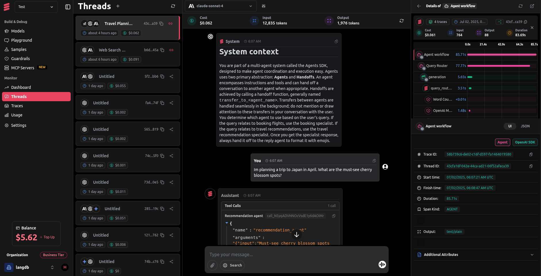Viewport: 541px width, 276px height.
Task: Click the Top Up balance button
Action: tap(47, 237)
